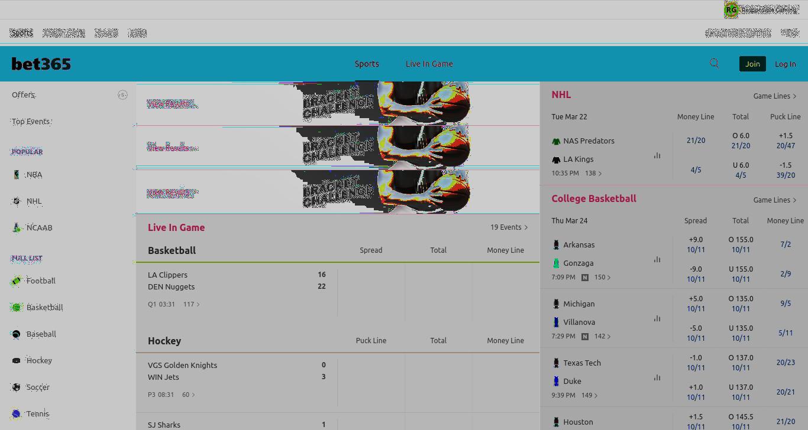Bet Gonzaga money line 2/9
Screen dimensions: 808x430
tap(786, 273)
